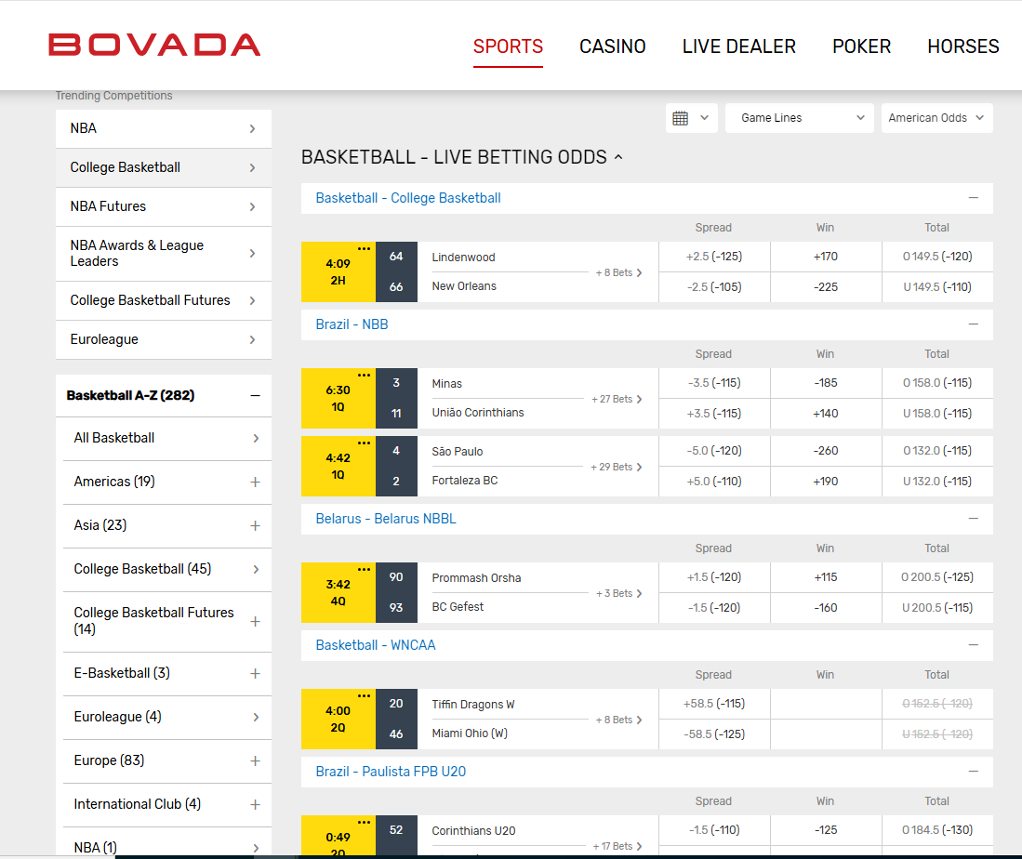1022x859 pixels.
Task: Collapse the Brazil - NBB league section
Action: click(x=973, y=324)
